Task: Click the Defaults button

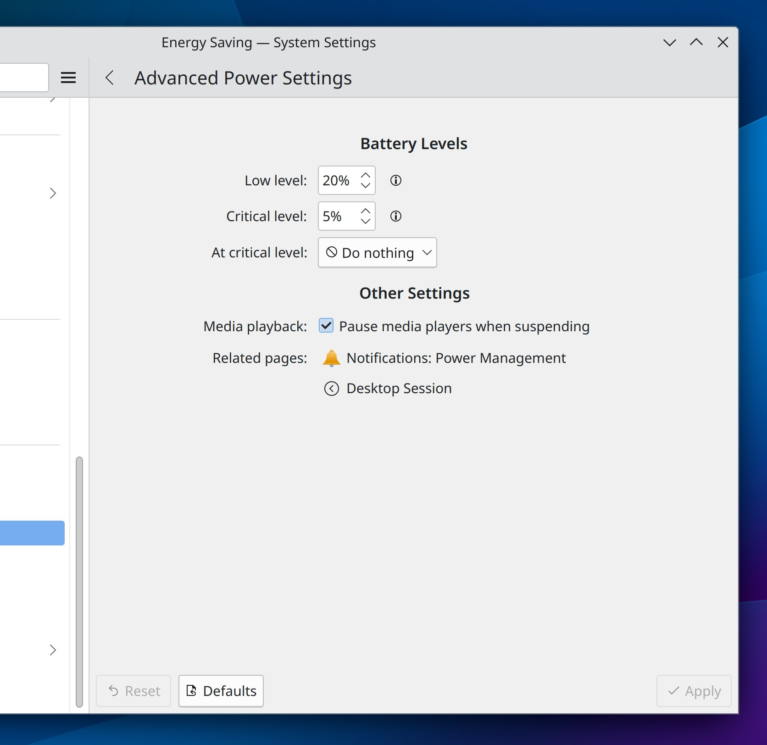Action: [x=221, y=691]
